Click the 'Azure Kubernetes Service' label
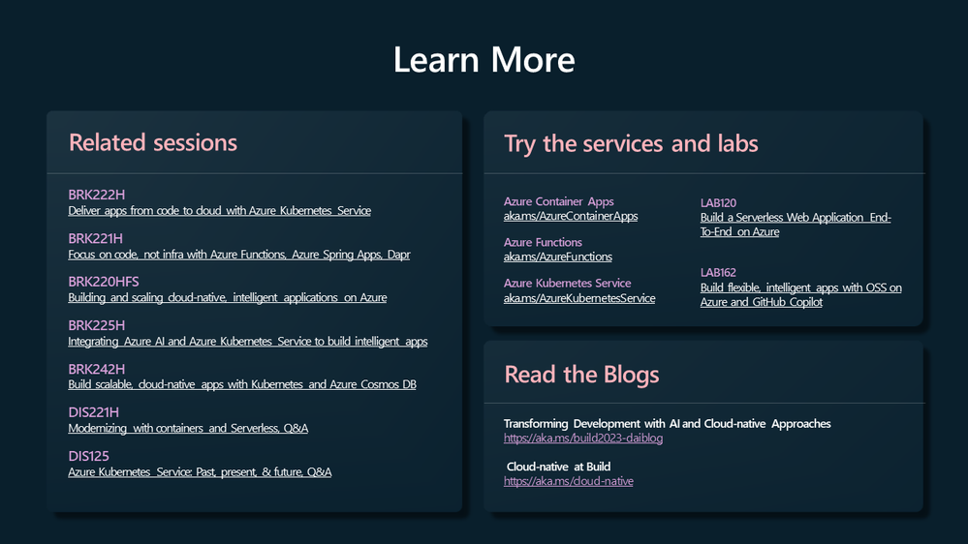 567,283
